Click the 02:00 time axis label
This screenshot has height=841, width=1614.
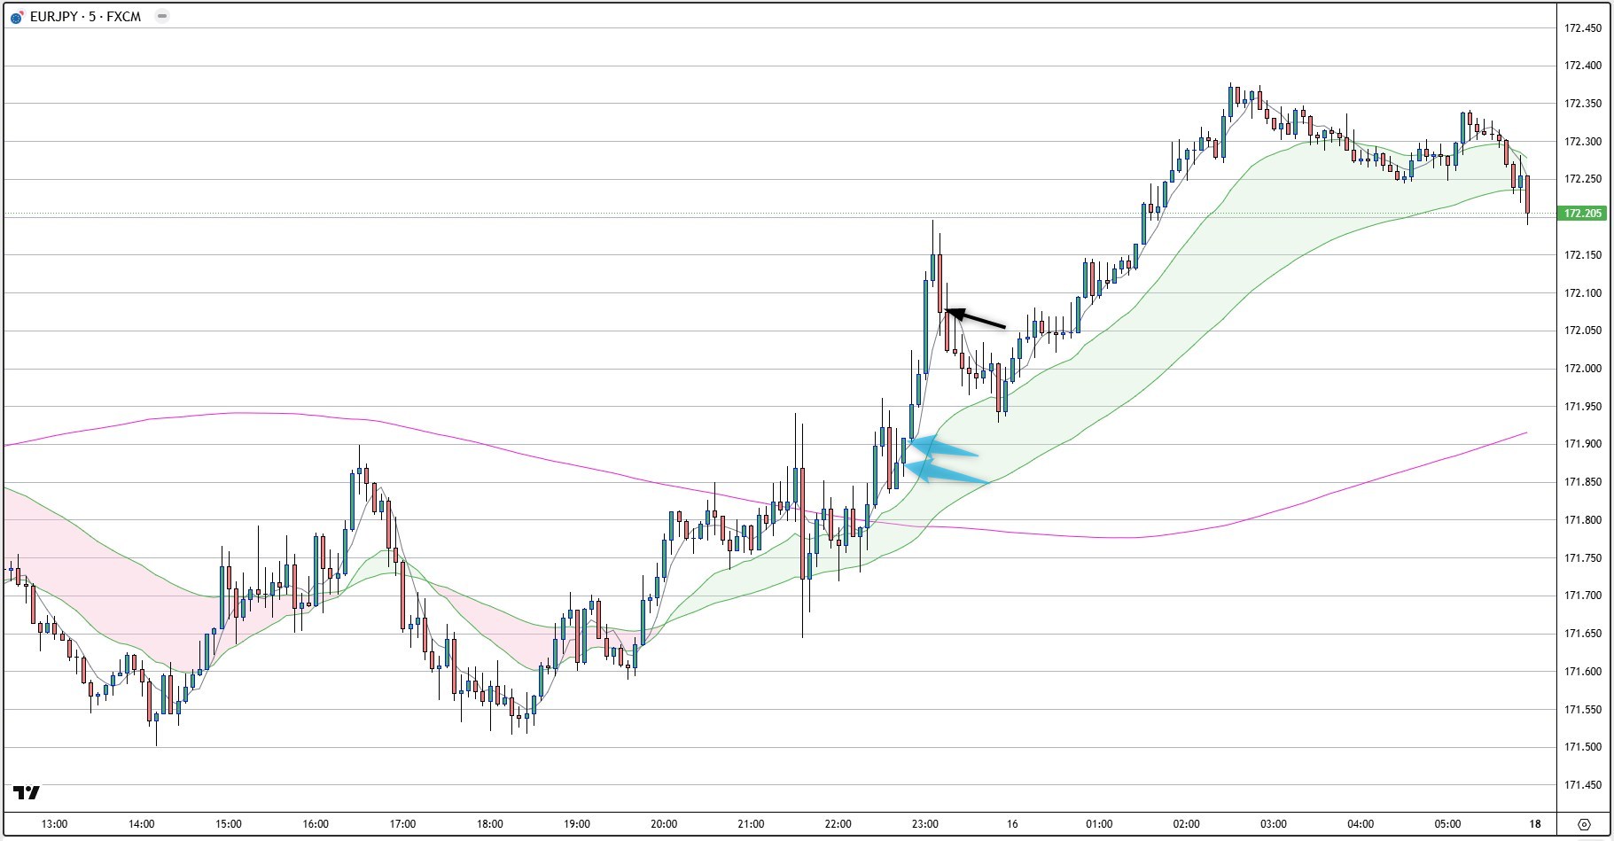(1186, 824)
